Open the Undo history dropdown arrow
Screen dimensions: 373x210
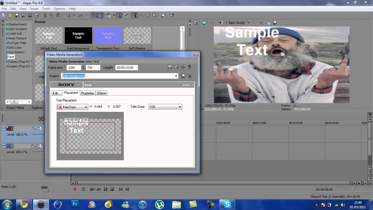74,15
